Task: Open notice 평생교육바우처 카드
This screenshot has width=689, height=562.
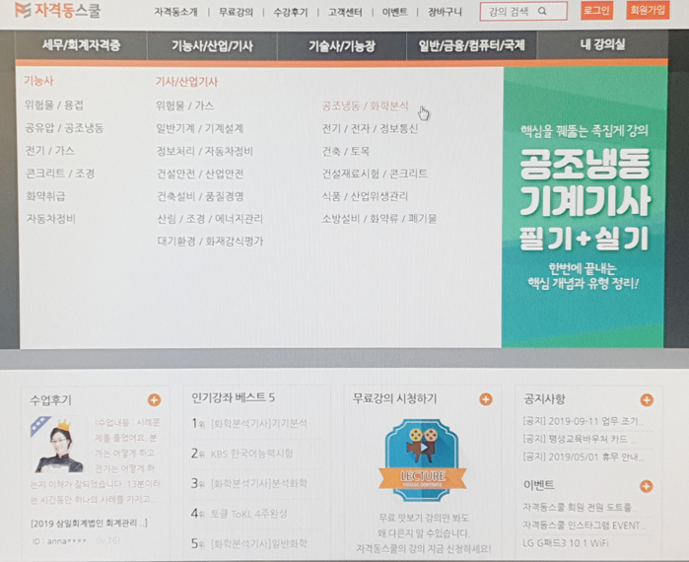Action: click(x=580, y=439)
